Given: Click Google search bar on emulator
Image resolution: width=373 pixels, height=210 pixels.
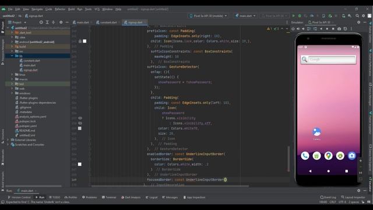Looking at the screenshot, I should pos(329,60).
